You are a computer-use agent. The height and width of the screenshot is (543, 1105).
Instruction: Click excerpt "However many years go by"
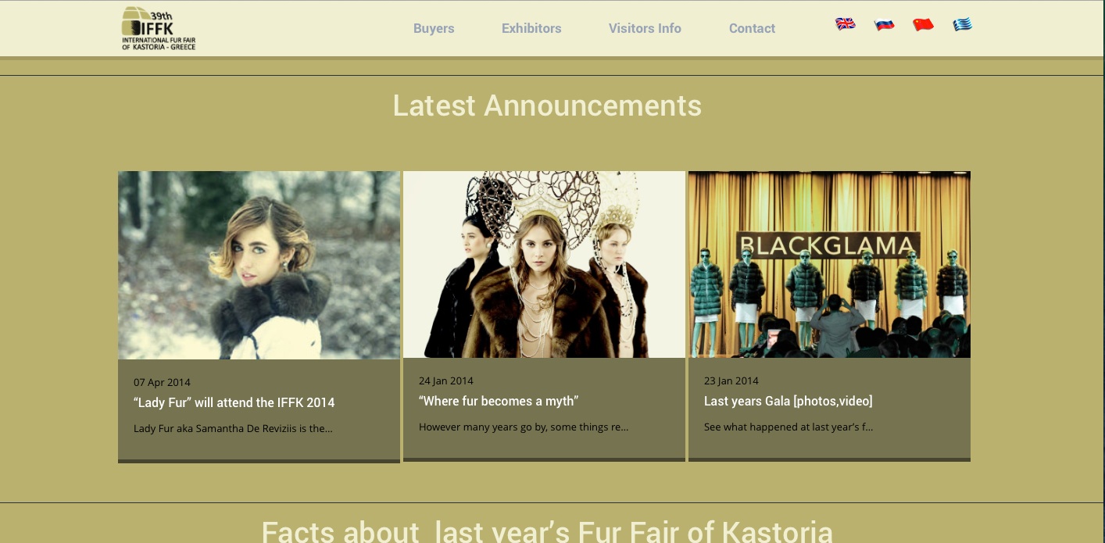click(524, 427)
